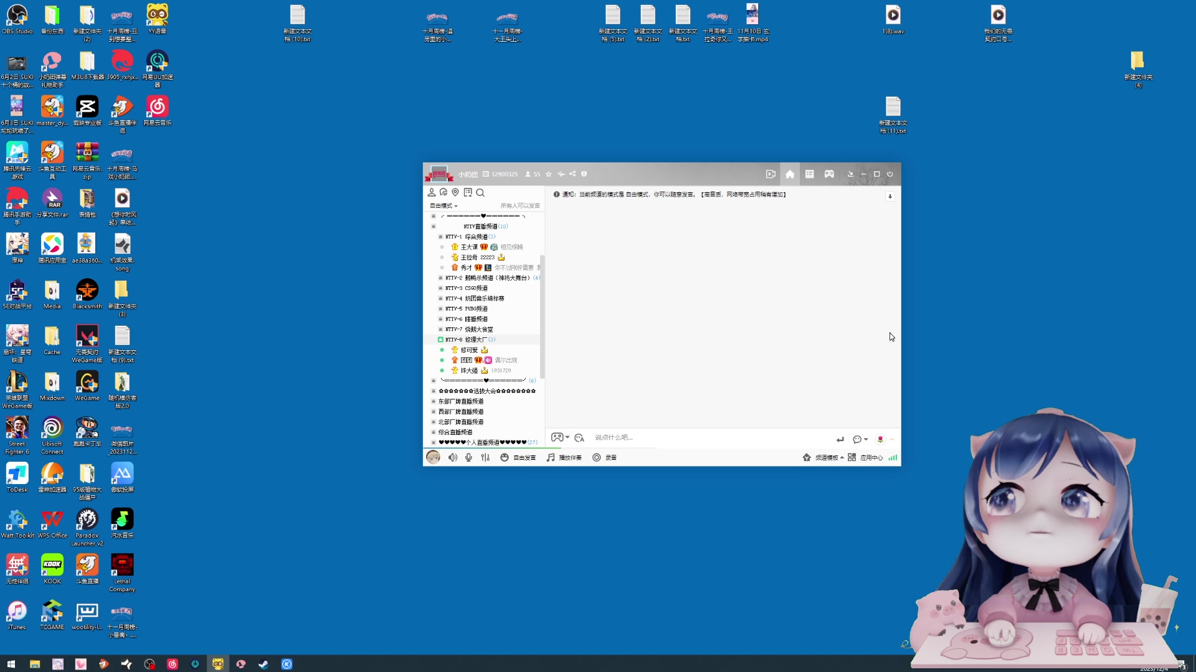This screenshot has width=1196, height=672.
Task: Click the send enter-arrow icon in chat box
Action: [x=840, y=439]
